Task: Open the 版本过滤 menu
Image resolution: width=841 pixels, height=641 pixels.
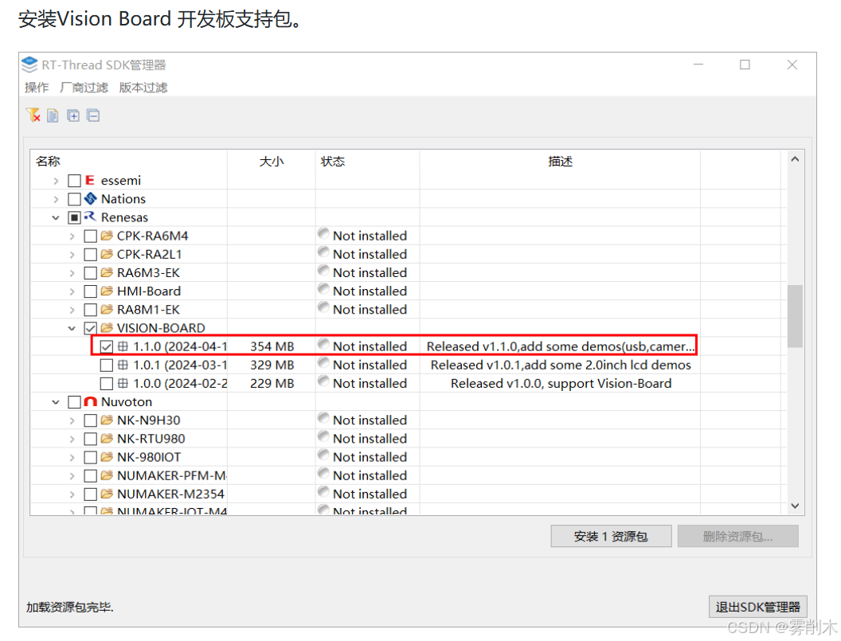Action: 143,87
